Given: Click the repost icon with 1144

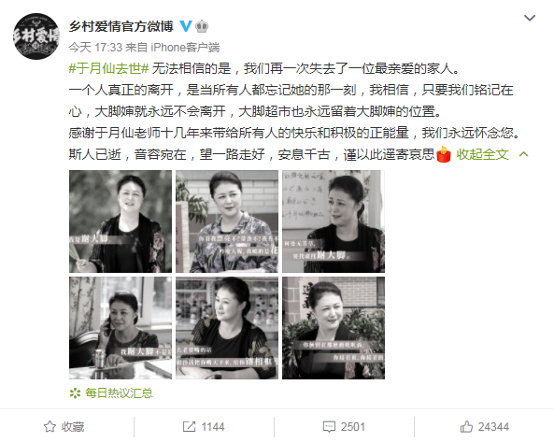Looking at the screenshot, I should click(x=189, y=426).
